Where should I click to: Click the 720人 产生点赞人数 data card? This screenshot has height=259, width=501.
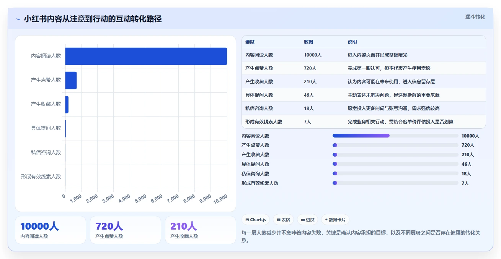tap(126, 230)
